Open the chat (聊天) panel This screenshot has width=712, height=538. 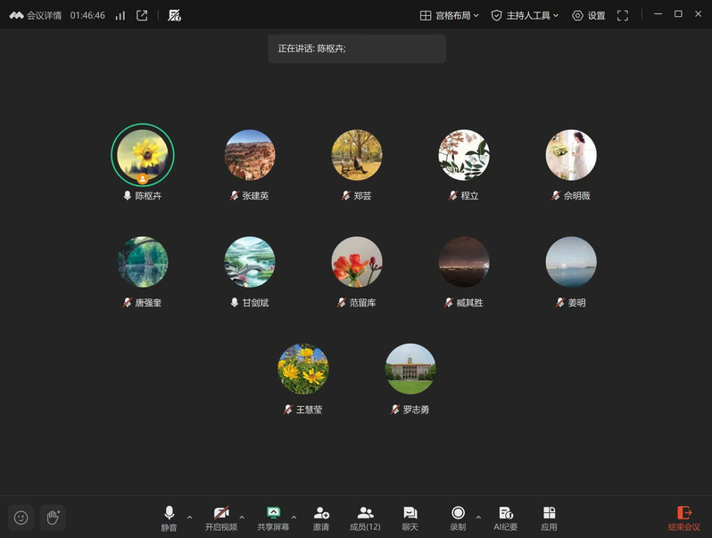410,518
